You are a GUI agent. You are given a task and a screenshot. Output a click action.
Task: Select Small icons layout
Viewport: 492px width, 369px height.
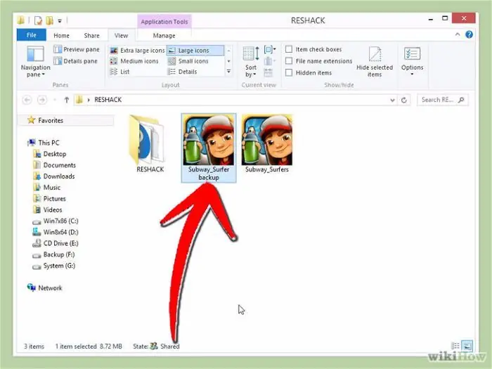tap(188, 61)
